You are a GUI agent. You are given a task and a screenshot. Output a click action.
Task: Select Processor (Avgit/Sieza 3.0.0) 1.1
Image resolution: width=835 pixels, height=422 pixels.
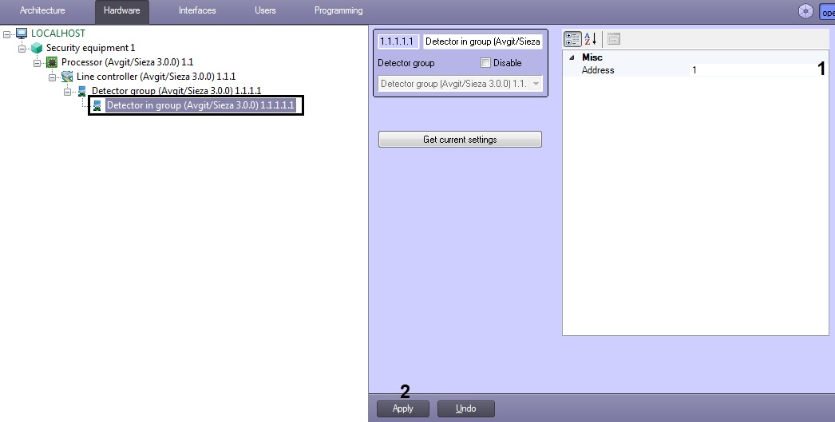[x=127, y=62]
